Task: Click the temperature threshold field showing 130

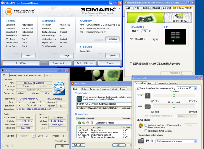Action: 145,31
